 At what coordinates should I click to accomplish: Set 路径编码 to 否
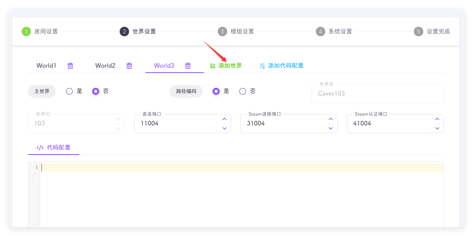tap(243, 91)
